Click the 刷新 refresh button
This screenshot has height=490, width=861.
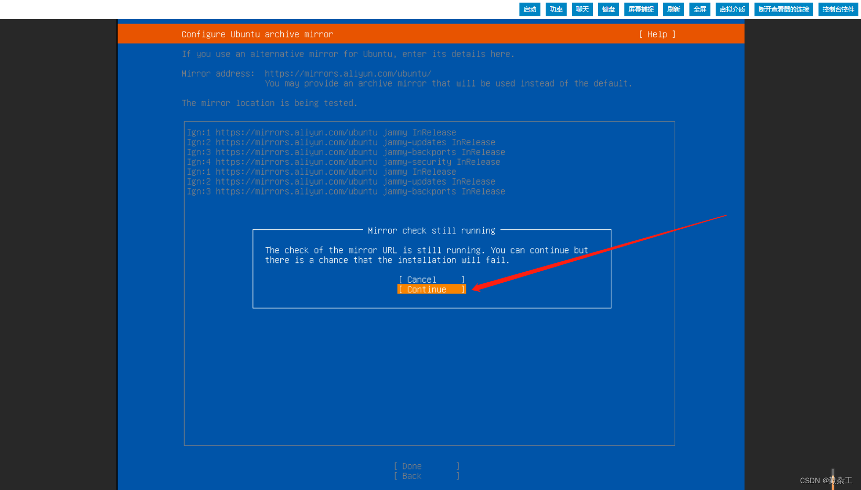click(x=674, y=9)
